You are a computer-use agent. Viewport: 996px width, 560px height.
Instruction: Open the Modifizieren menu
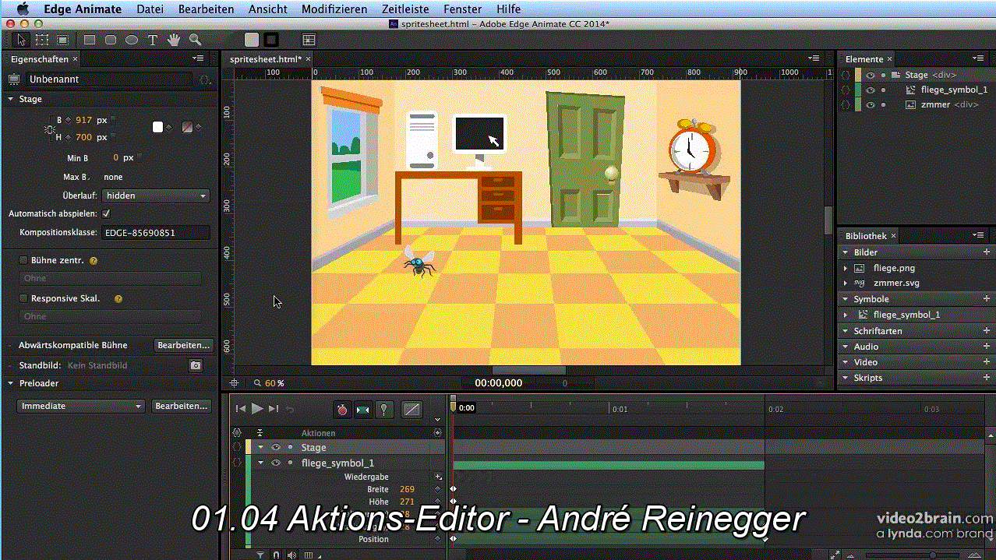click(x=334, y=9)
